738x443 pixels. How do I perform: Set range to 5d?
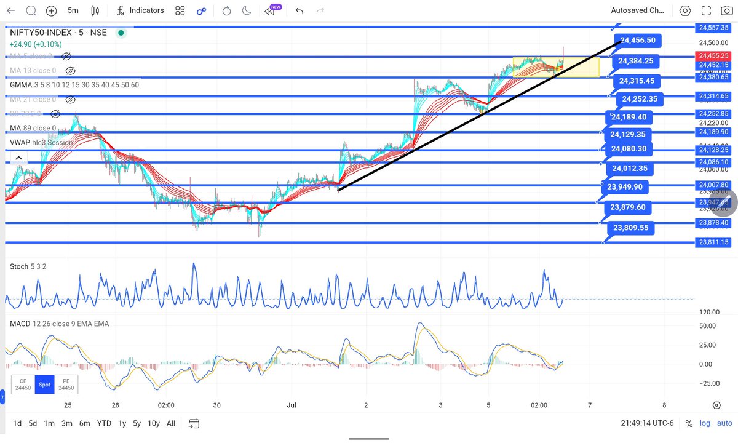tap(33, 423)
